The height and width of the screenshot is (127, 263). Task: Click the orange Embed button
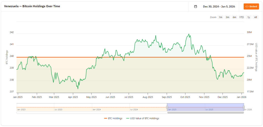tap(251, 6)
